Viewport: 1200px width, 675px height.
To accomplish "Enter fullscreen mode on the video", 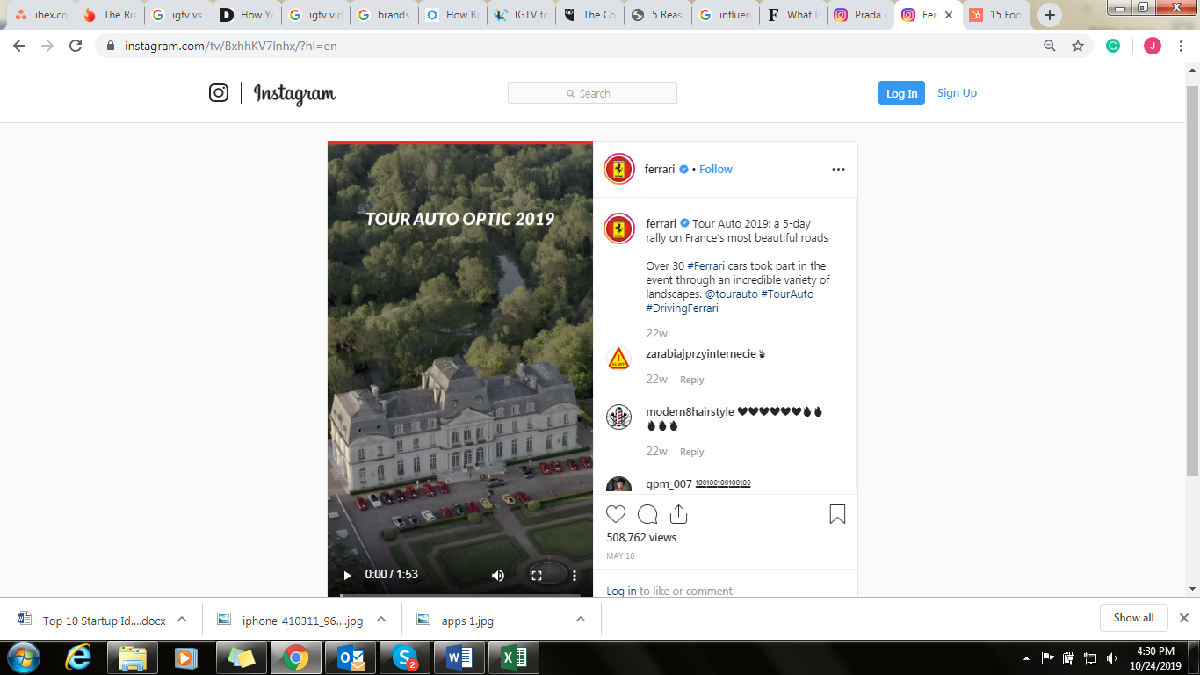I will (x=536, y=576).
